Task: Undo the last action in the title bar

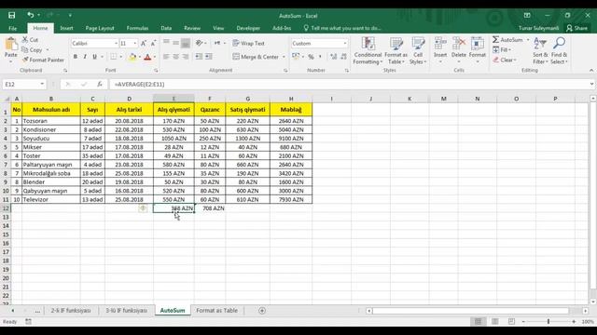Action: click(31, 15)
